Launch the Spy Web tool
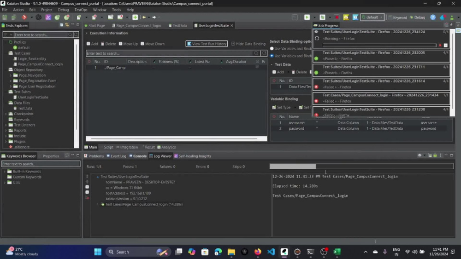This screenshot has width=461, height=259. point(57,17)
